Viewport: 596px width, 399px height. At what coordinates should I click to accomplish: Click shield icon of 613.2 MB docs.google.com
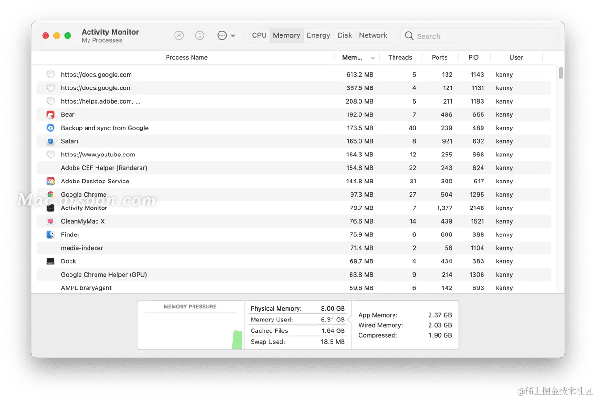click(x=51, y=75)
